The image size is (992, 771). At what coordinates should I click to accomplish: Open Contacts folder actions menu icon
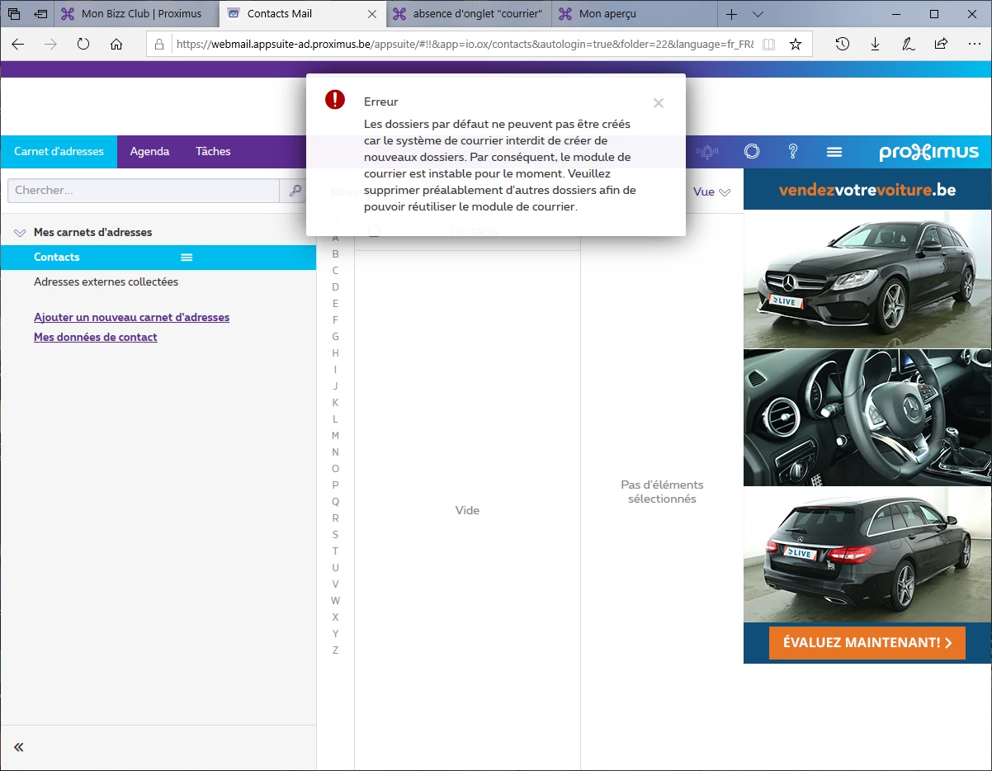(187, 258)
